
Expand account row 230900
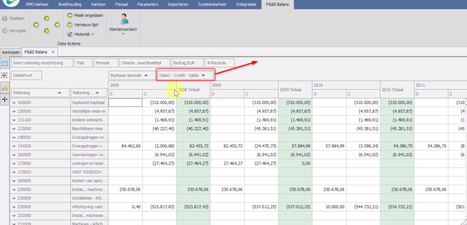pyautogui.click(x=15, y=207)
